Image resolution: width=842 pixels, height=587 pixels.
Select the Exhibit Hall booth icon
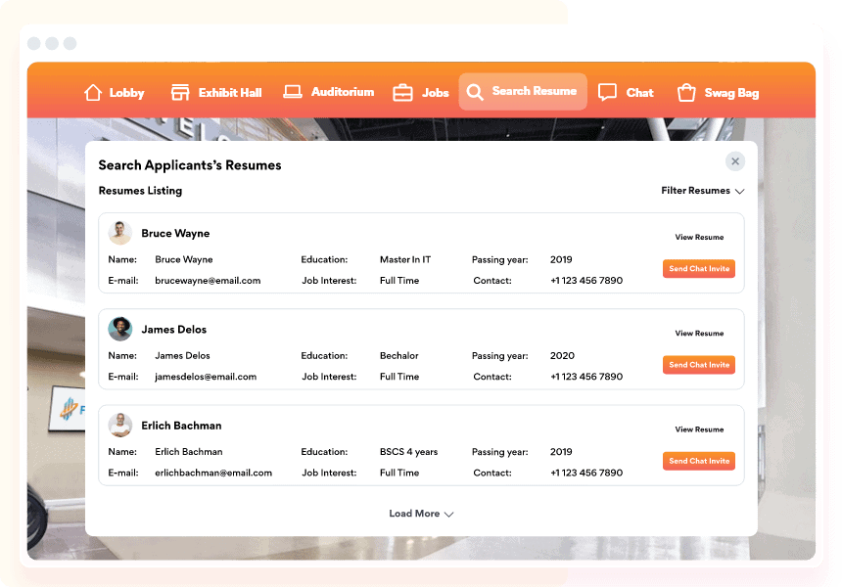tap(179, 92)
